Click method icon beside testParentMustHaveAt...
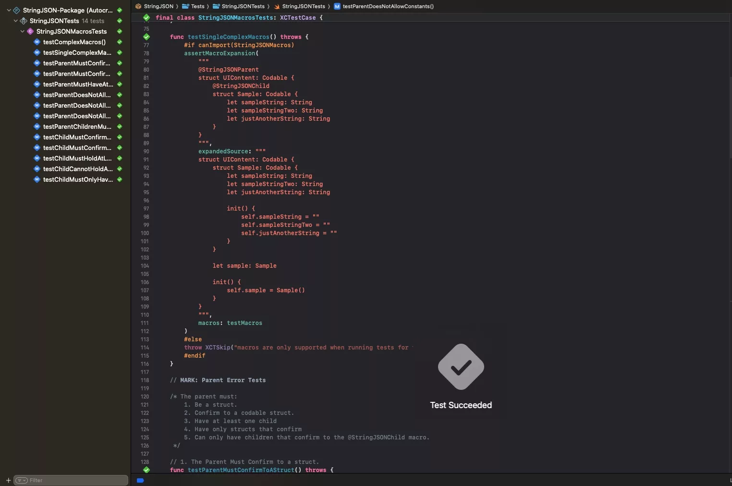 pos(37,84)
